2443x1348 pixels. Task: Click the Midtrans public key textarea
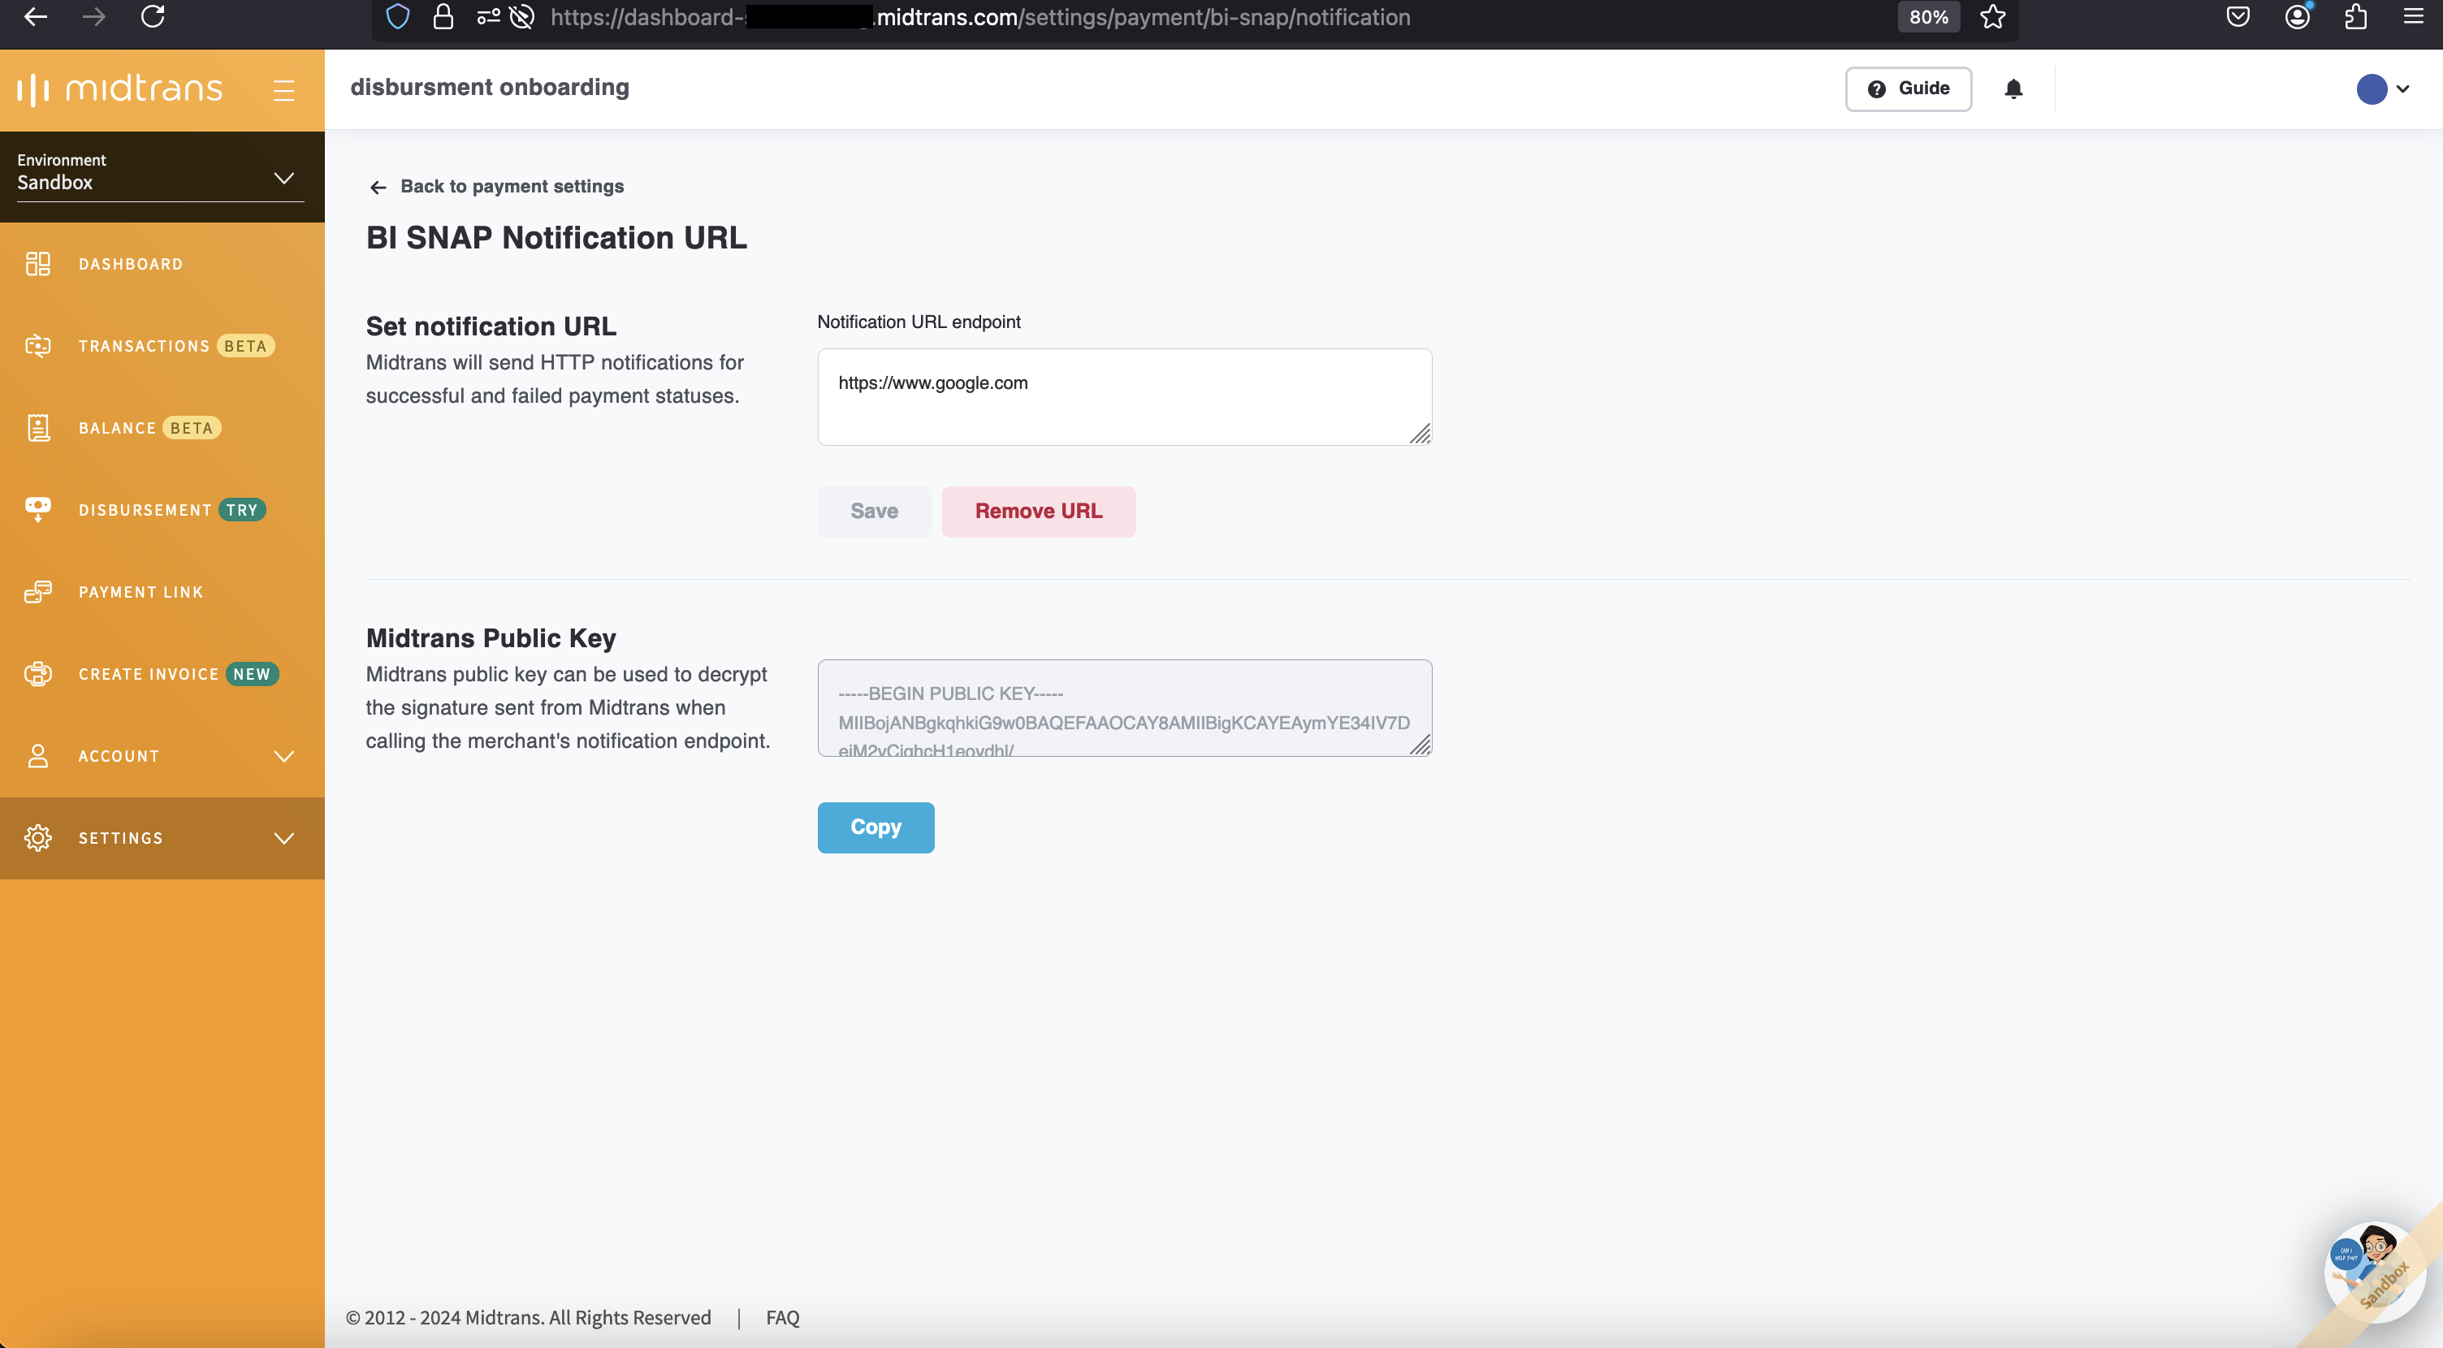1125,708
